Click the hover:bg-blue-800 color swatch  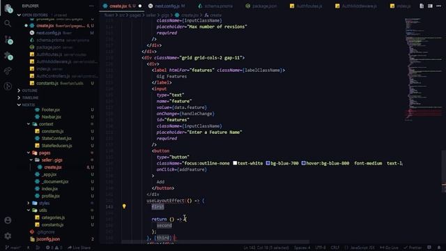[x=304, y=163]
